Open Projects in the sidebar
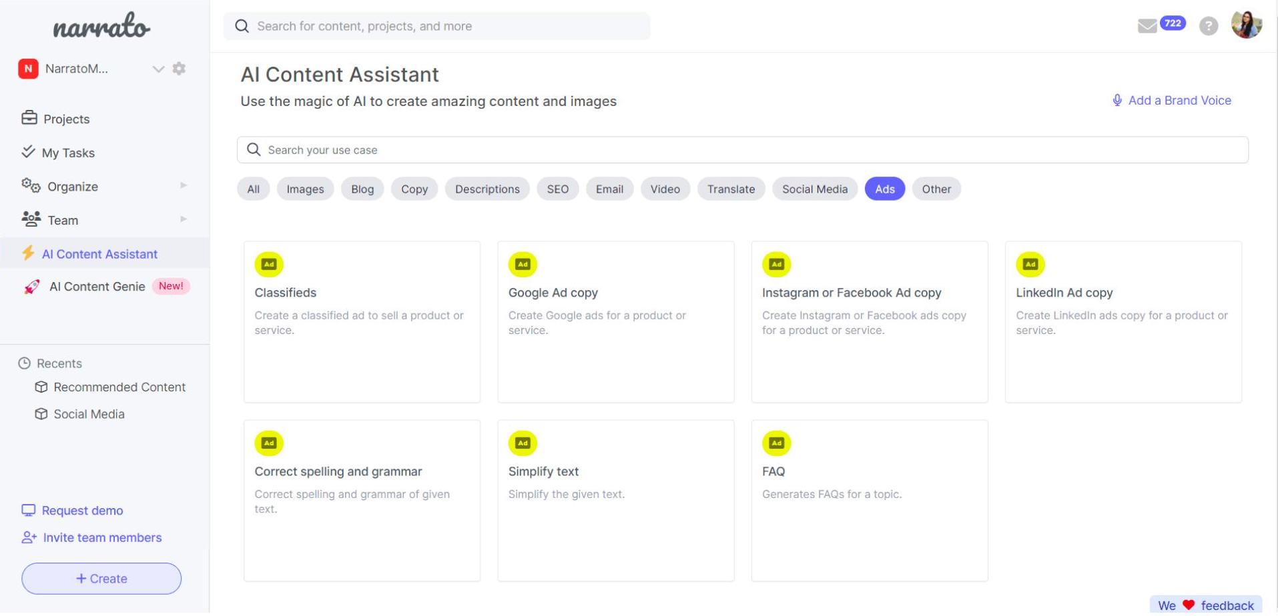Screen dimensions: 1278x616 (x=66, y=119)
